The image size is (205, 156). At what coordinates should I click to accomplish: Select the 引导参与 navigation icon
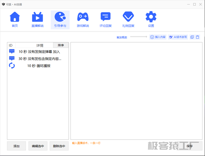[x=60, y=20]
